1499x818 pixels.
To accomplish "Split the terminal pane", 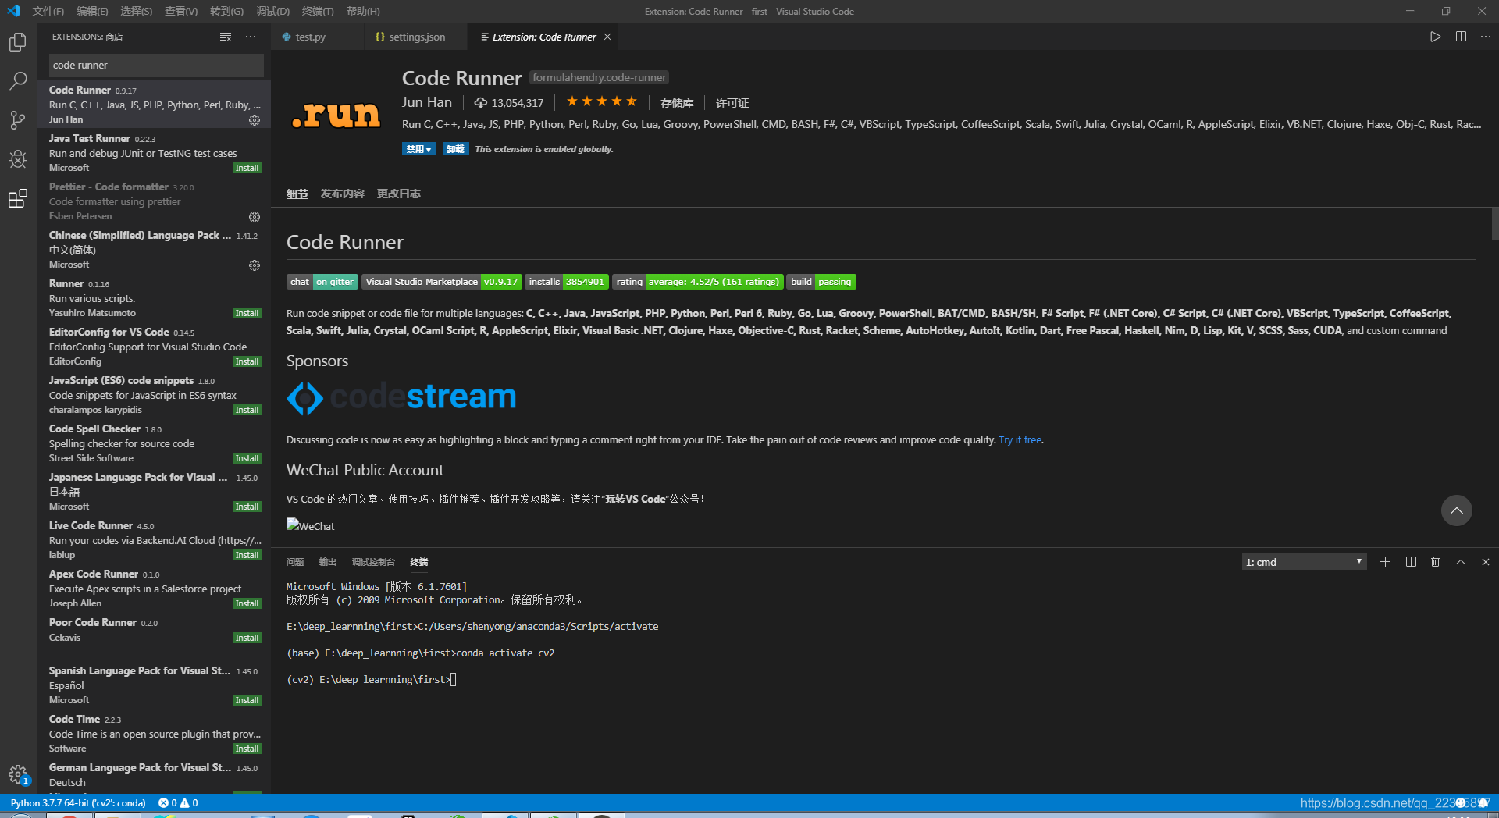I will [x=1411, y=562].
